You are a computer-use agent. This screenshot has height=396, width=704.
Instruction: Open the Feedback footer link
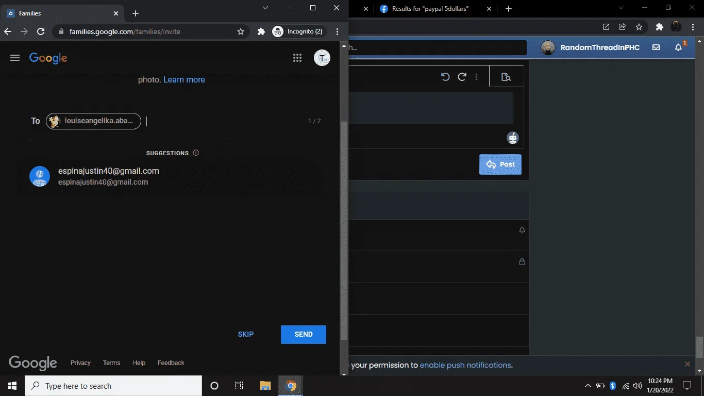coord(171,363)
